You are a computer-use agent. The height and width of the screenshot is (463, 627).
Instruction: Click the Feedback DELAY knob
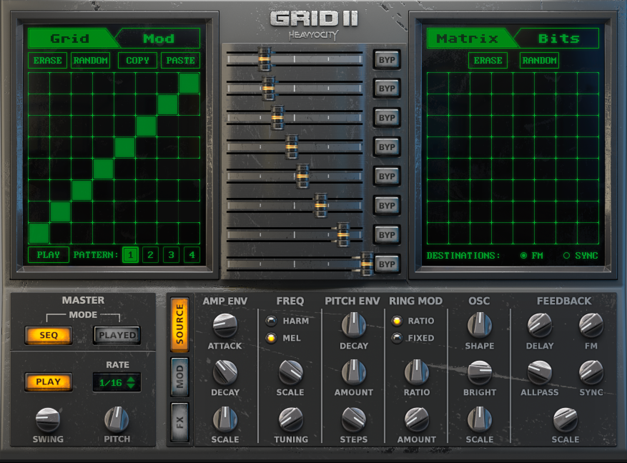click(540, 326)
